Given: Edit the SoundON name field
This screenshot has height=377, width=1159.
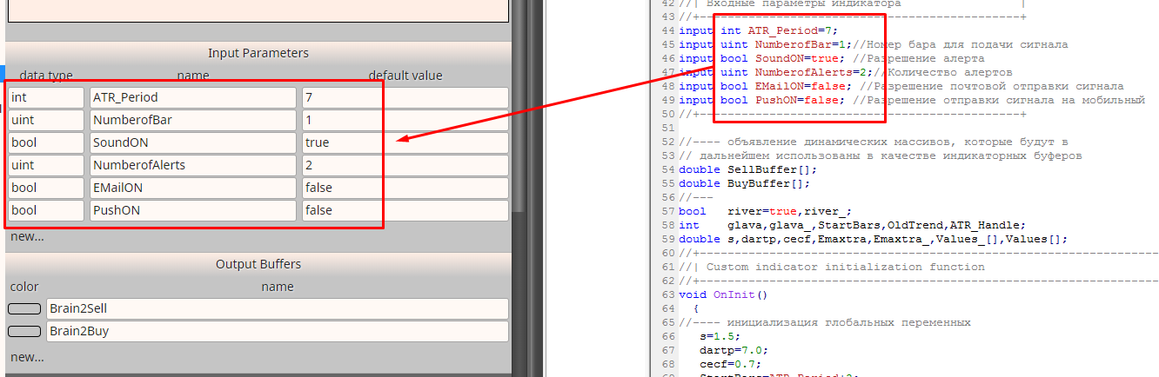Looking at the screenshot, I should click(x=193, y=142).
